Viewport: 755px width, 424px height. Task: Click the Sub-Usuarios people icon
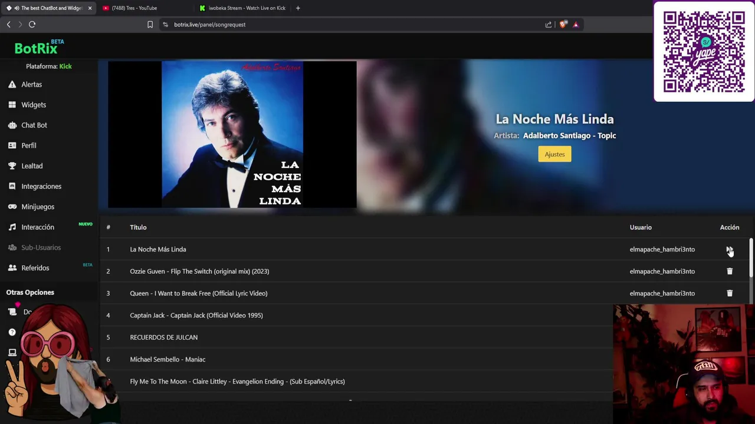point(12,247)
